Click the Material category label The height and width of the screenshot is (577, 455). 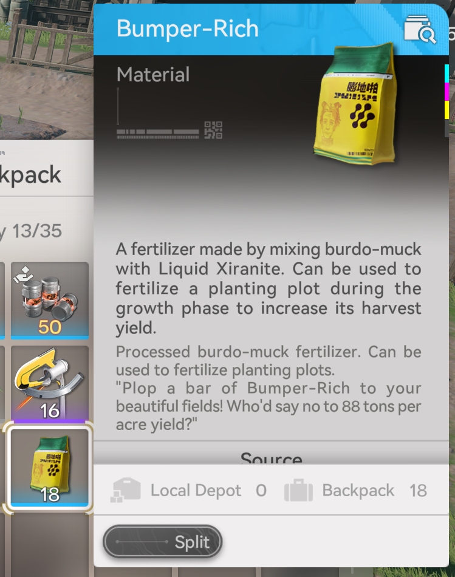point(152,74)
